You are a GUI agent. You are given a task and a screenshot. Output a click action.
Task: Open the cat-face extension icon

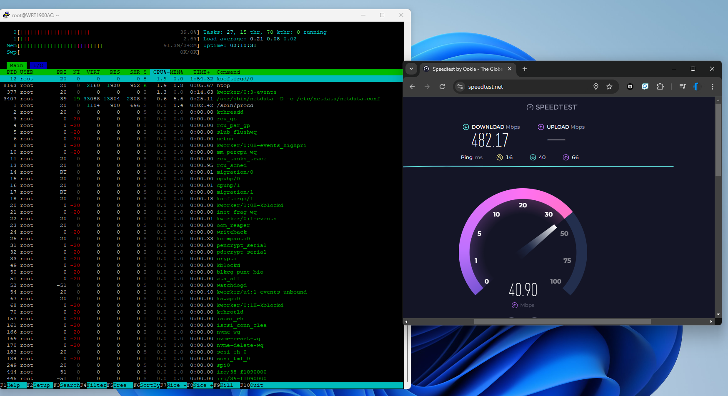(x=630, y=87)
